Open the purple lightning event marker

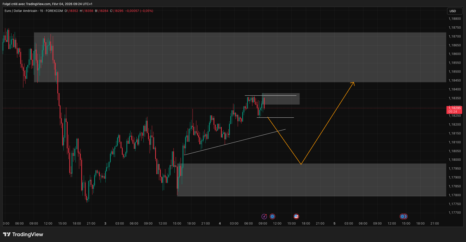(x=264, y=216)
